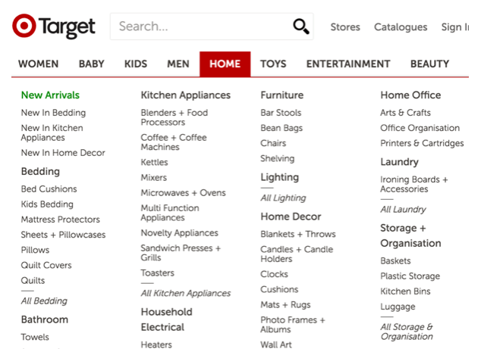The image size is (484, 349).
Task: Select Blankets + Throws
Action: coord(298,235)
